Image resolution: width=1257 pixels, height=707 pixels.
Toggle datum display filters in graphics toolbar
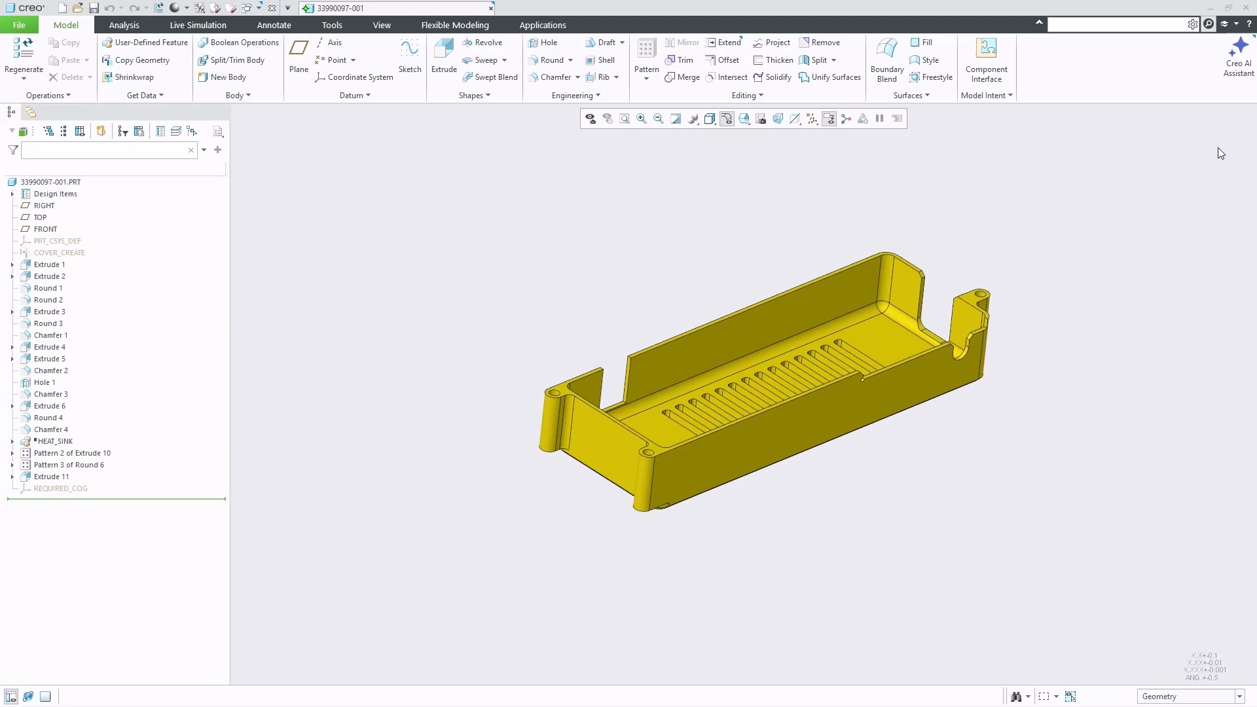point(812,118)
